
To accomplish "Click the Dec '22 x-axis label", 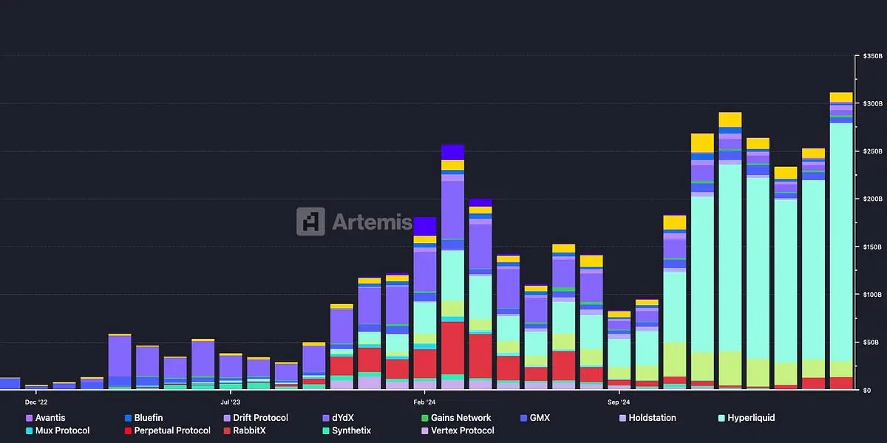I will click(x=35, y=402).
